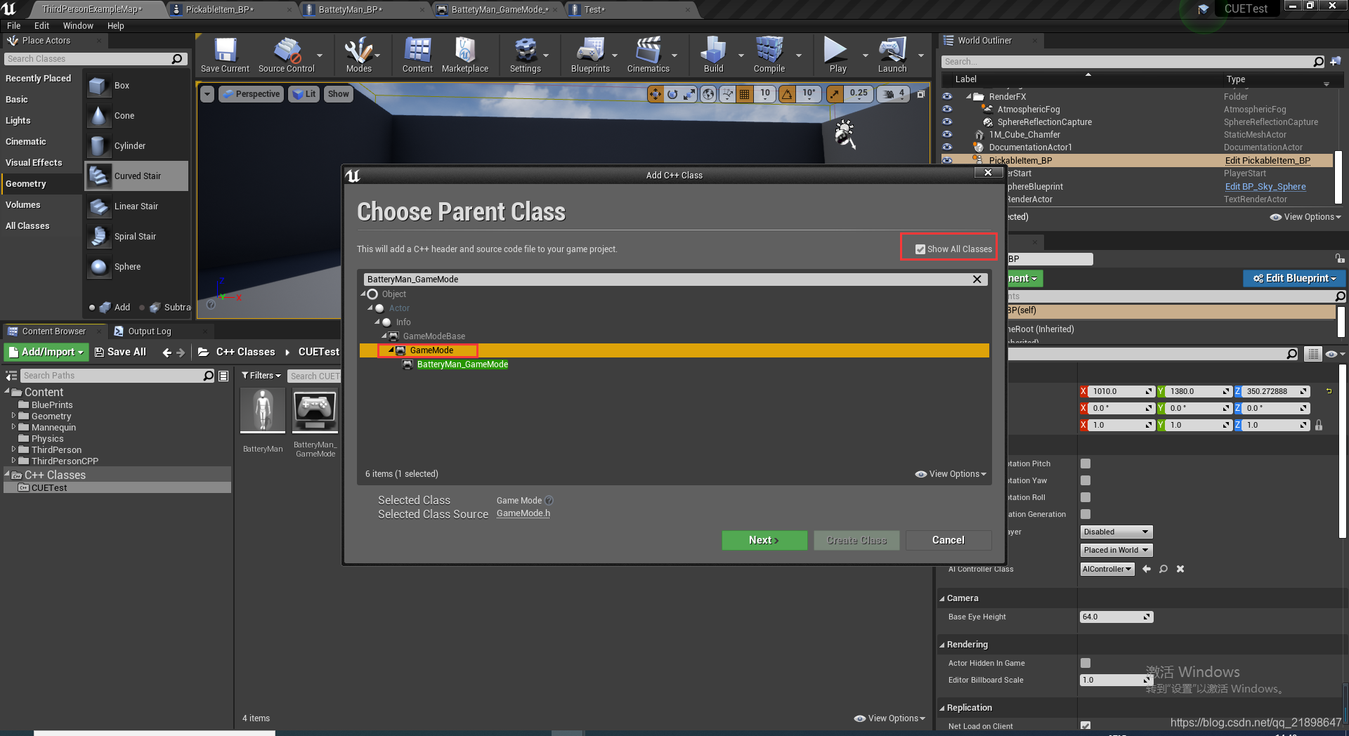Open the Placed in World dropdown
The height and width of the screenshot is (736, 1349).
[1116, 550]
